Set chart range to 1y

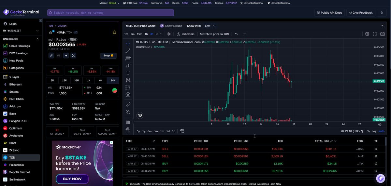pyautogui.click(x=144, y=131)
